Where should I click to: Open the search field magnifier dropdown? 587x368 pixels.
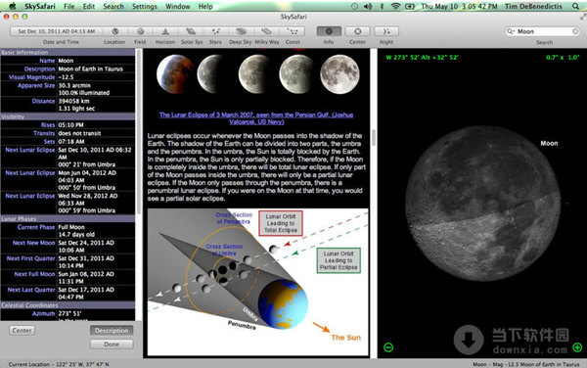pos(511,31)
